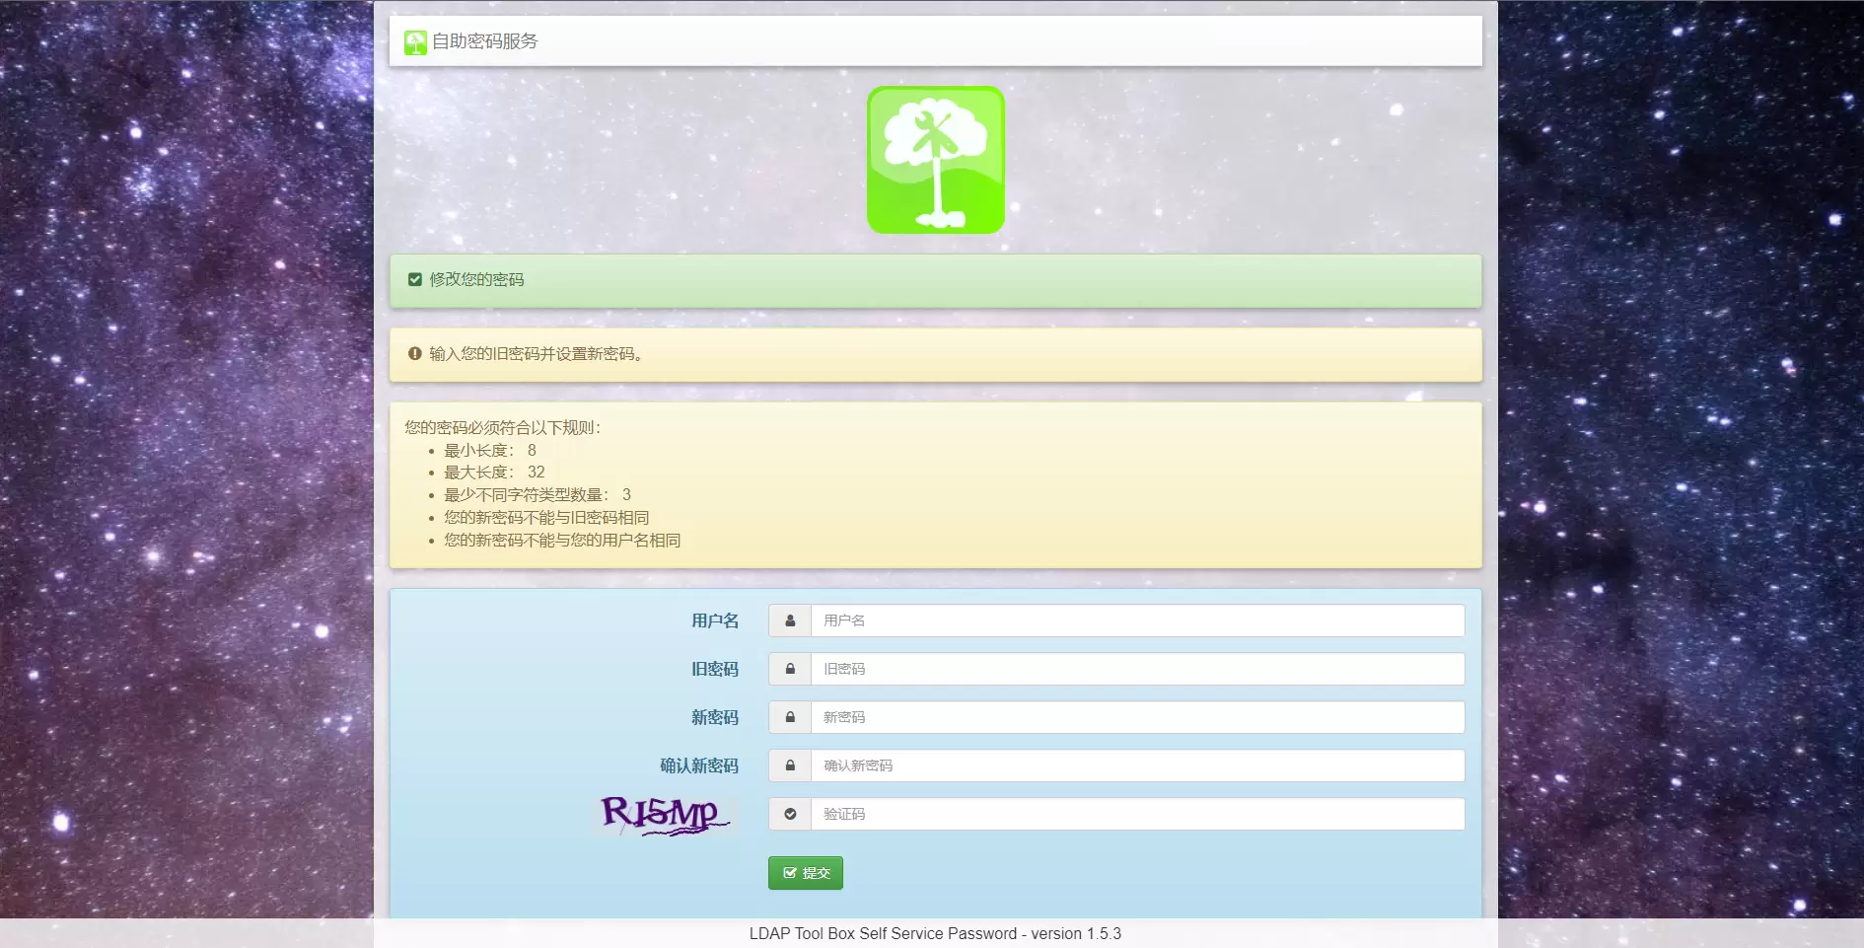Screen dimensions: 1864x948
Task: Focus the 旧密码 input field
Action: [1136, 670]
